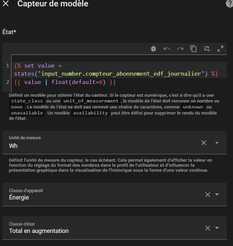Expand the Classe d'appareil dropdown arrow

click(217, 195)
